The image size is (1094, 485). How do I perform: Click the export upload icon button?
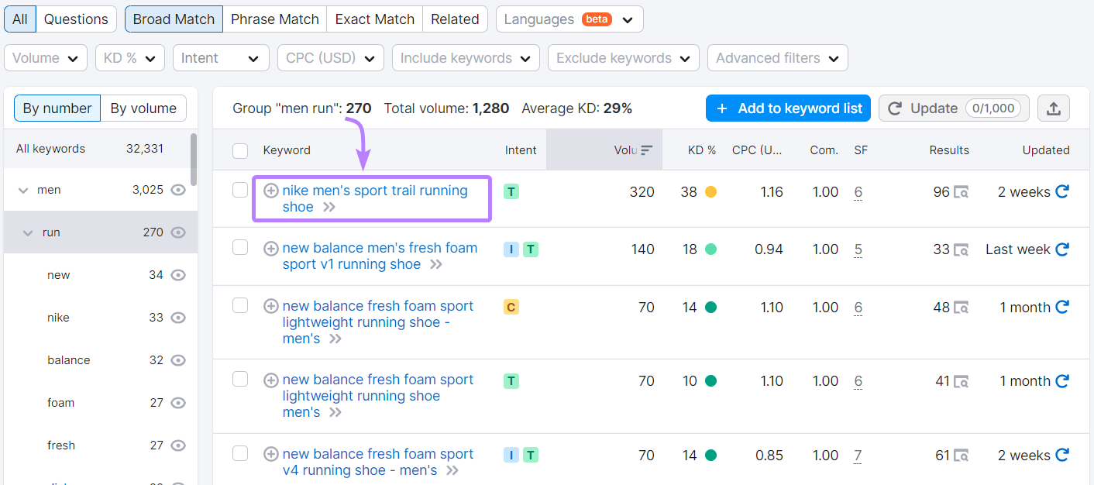[x=1053, y=108]
